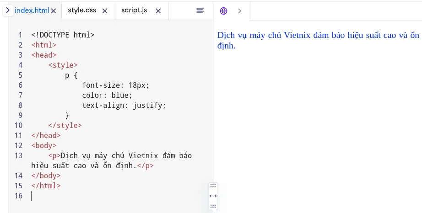Expand the preview chevron next to globe
This screenshot has height=213, width=422.
tap(239, 11)
